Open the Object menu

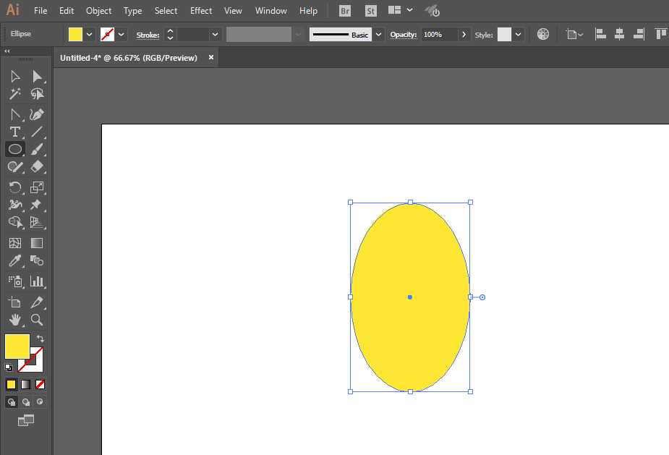pyautogui.click(x=98, y=11)
